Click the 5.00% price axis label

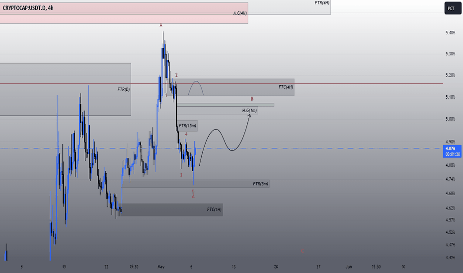(x=450, y=119)
